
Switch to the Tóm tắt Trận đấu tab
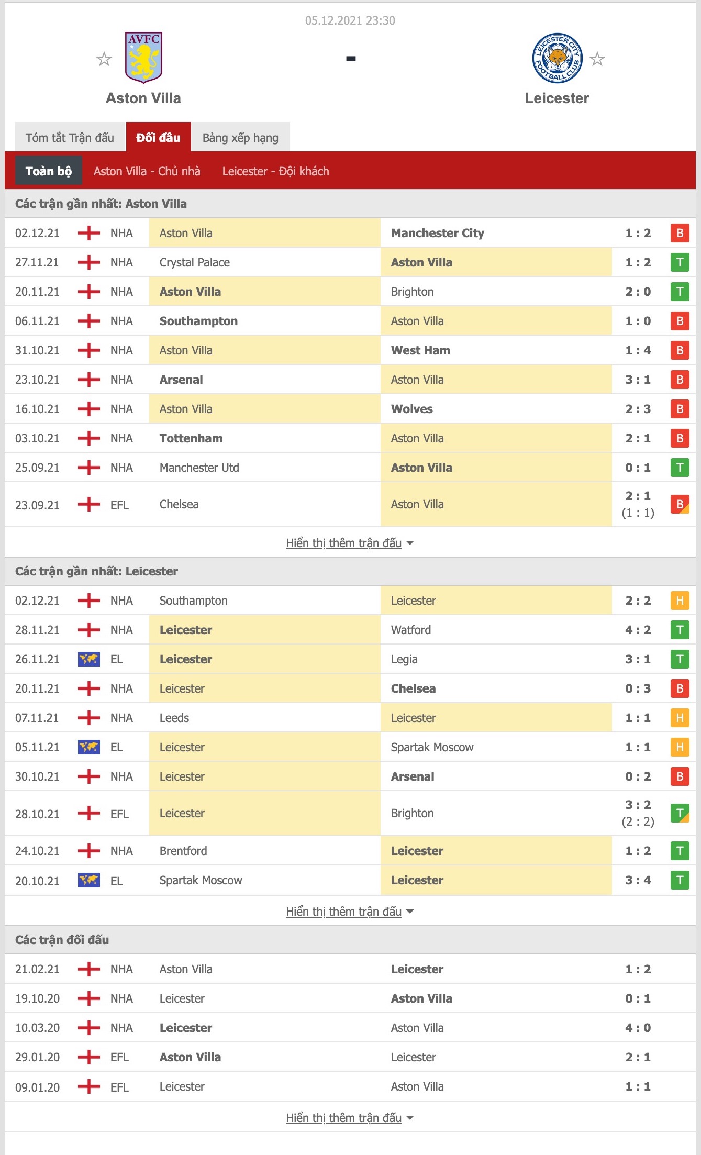point(70,137)
